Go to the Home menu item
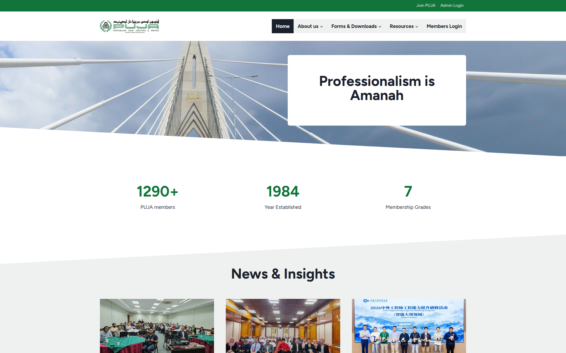This screenshot has height=353, width=566. point(282,26)
